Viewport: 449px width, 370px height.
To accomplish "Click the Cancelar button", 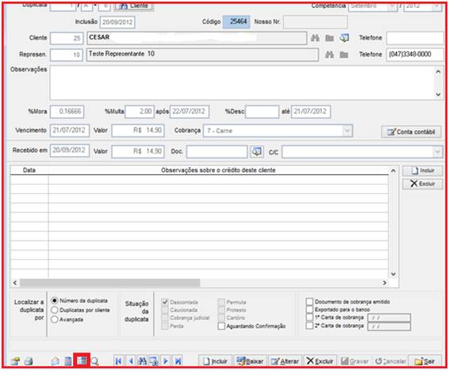I will [390, 361].
